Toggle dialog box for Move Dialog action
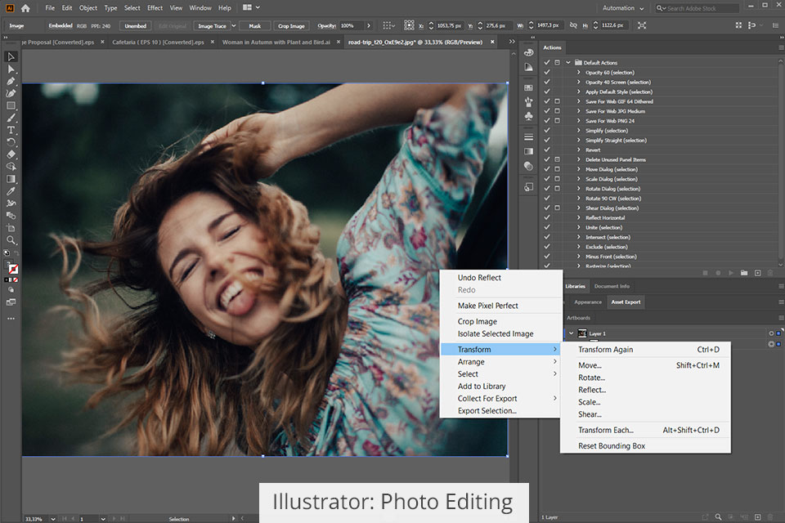The image size is (785, 523). [557, 169]
